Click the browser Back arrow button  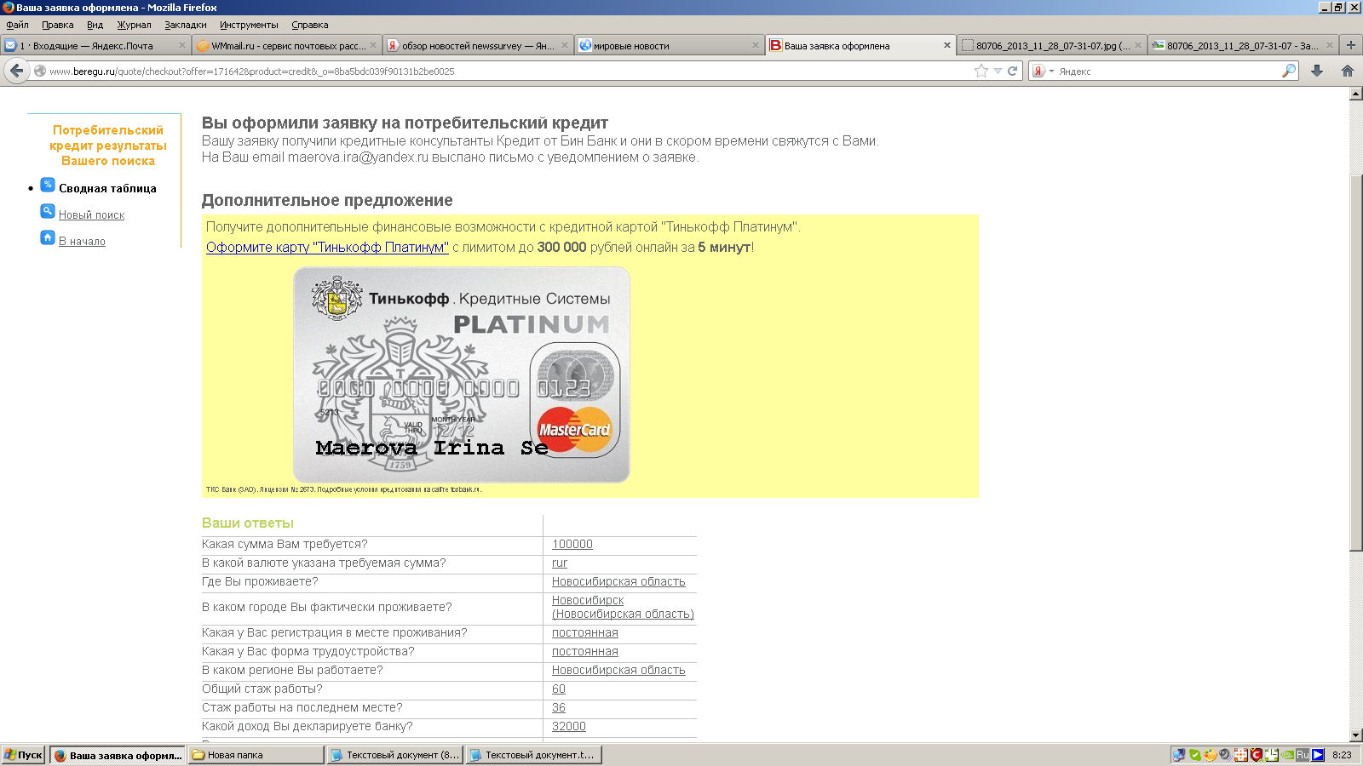click(17, 71)
